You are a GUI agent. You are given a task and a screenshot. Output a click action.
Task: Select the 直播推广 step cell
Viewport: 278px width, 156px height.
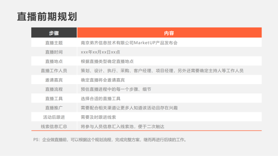(54, 108)
